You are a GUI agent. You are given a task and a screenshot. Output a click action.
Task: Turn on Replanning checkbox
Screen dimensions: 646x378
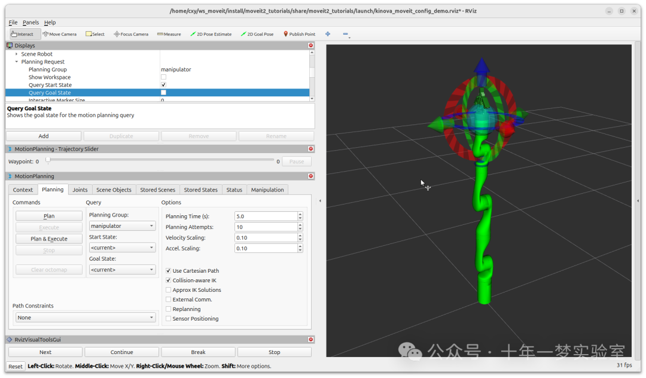click(x=168, y=309)
